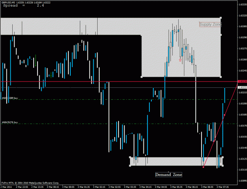Click the 1.63290 price axis label
The height and width of the screenshot is (189, 247).
tap(243, 37)
